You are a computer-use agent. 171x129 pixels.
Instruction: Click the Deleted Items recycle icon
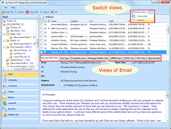point(7,60)
